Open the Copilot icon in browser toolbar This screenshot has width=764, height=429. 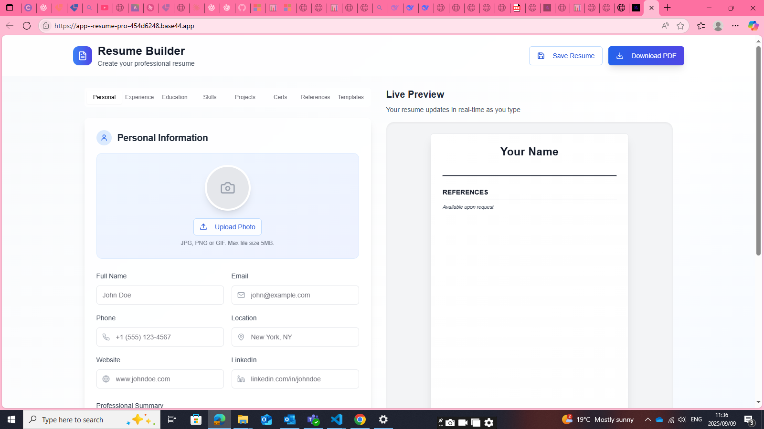753,26
